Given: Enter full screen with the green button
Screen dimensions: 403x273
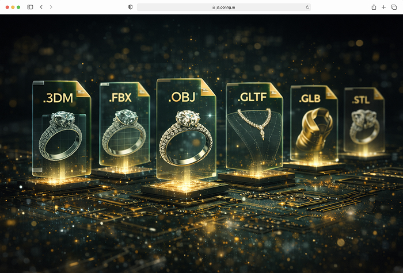Looking at the screenshot, I should click(18, 7).
